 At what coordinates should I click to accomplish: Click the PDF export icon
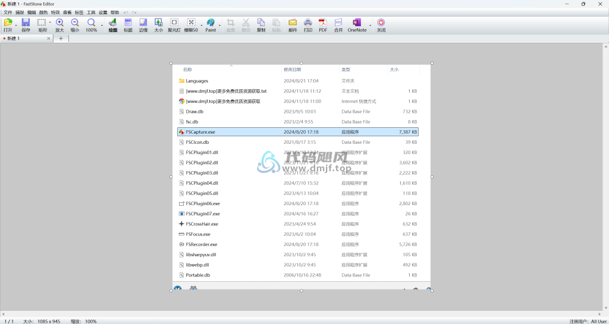(x=323, y=23)
